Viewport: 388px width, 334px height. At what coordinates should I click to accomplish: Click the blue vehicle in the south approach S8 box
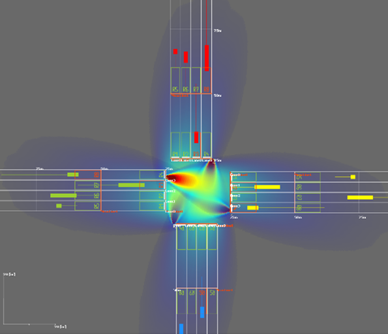pos(202,312)
